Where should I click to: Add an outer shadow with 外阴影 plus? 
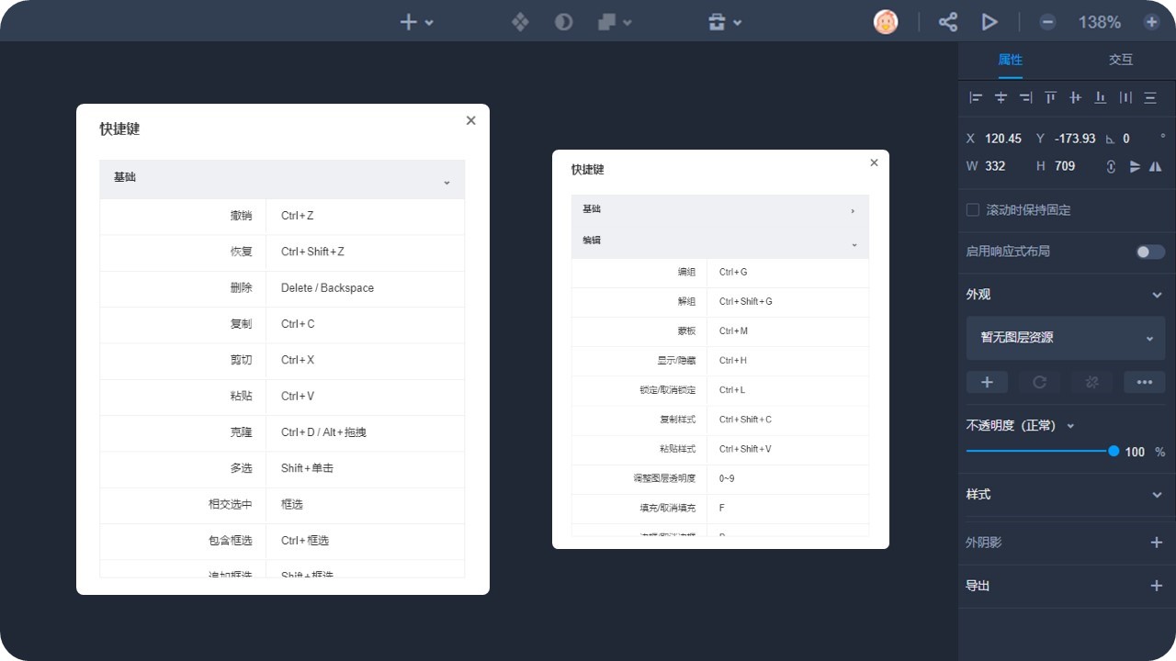(1157, 543)
